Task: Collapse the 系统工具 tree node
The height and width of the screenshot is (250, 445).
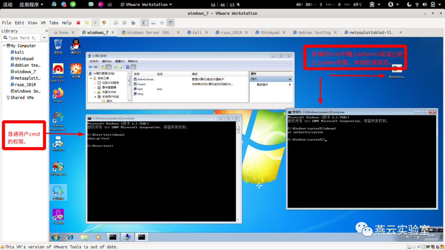Action: (91, 78)
